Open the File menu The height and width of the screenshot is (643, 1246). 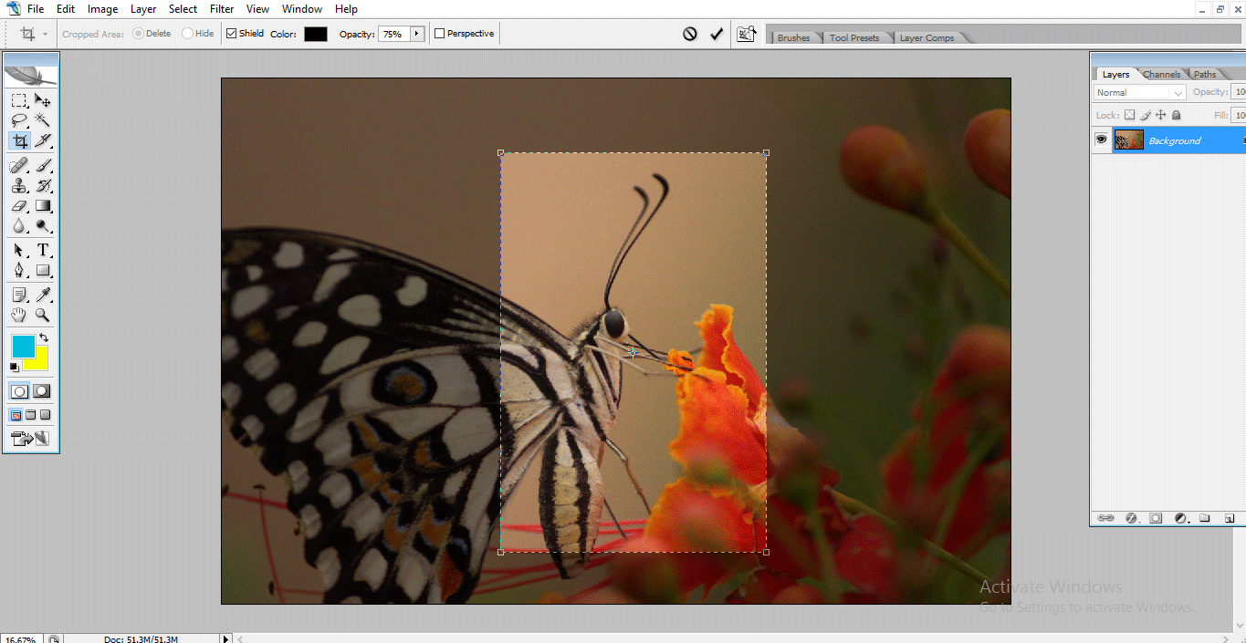(36, 9)
